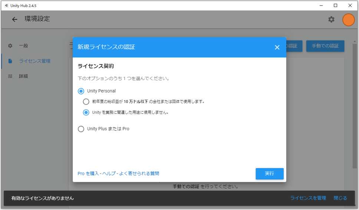Click the 環境設定 page title
The width and height of the screenshot is (359, 210).
(37, 19)
